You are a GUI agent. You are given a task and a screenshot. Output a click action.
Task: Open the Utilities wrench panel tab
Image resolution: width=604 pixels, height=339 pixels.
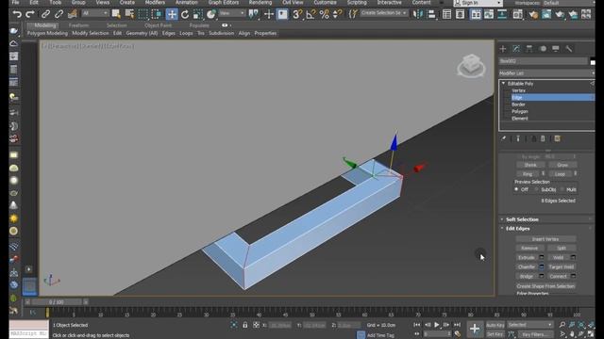point(569,48)
